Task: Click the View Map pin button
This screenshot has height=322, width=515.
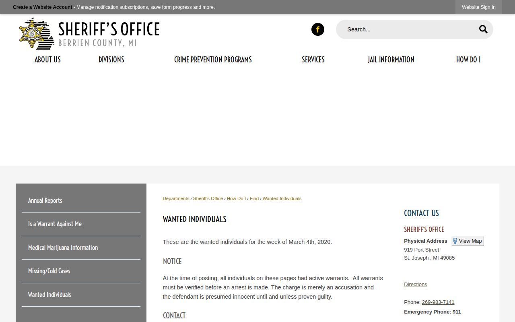Action: [x=468, y=241]
